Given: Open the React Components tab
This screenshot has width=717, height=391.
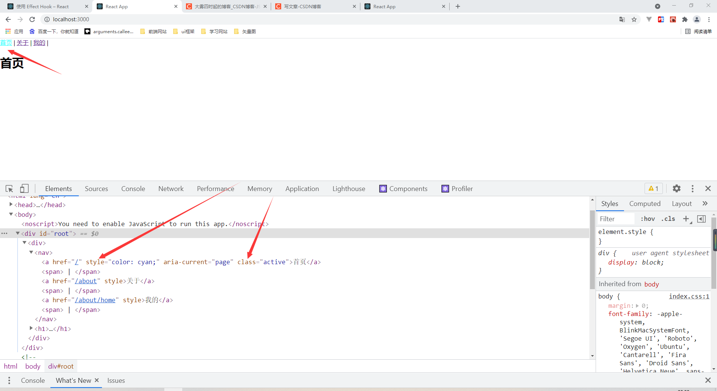Looking at the screenshot, I should point(403,189).
